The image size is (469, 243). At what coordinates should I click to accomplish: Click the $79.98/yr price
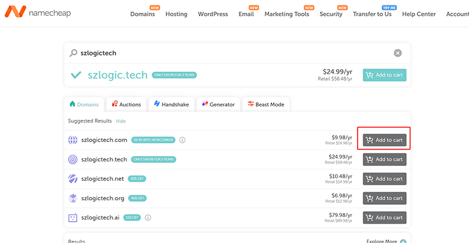click(x=341, y=215)
